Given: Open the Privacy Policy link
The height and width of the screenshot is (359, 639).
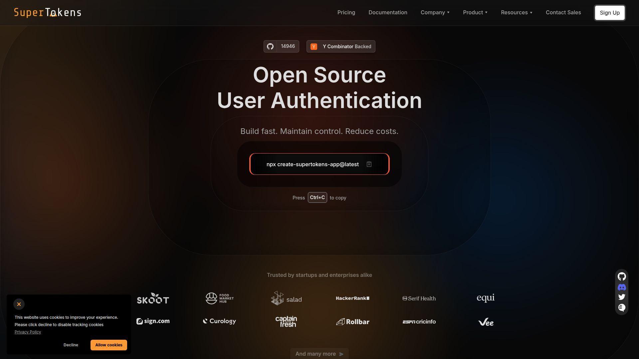Looking at the screenshot, I should click(28, 332).
